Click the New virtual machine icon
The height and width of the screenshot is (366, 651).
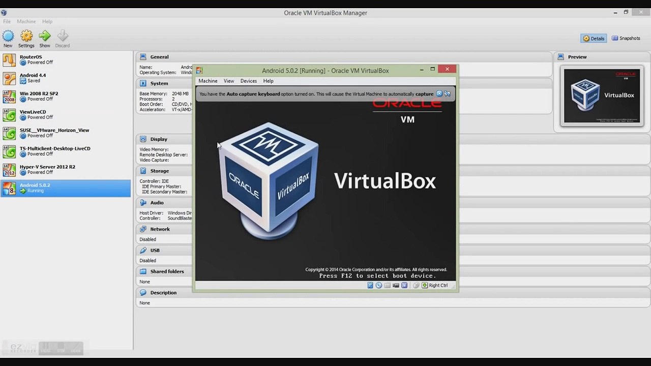pos(8,36)
